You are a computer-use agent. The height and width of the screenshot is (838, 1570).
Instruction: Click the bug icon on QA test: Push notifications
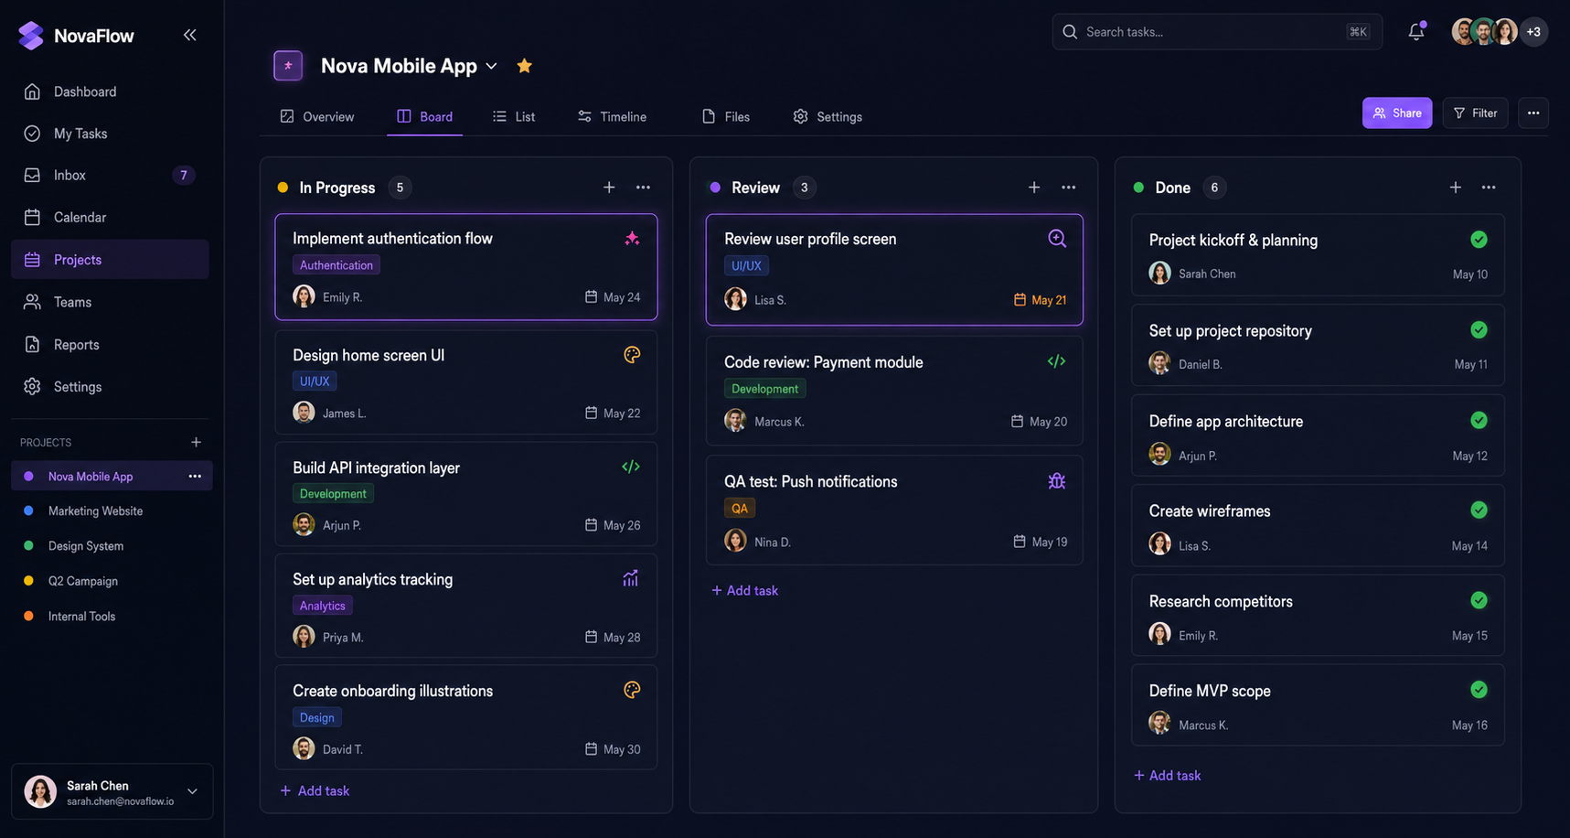coord(1057,481)
